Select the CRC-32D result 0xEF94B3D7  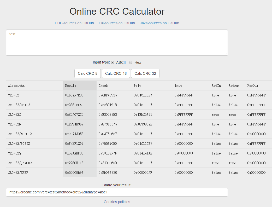(x=74, y=124)
